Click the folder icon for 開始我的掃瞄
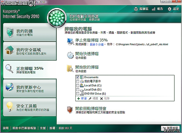182x133 pixels. click(x=70, y=68)
